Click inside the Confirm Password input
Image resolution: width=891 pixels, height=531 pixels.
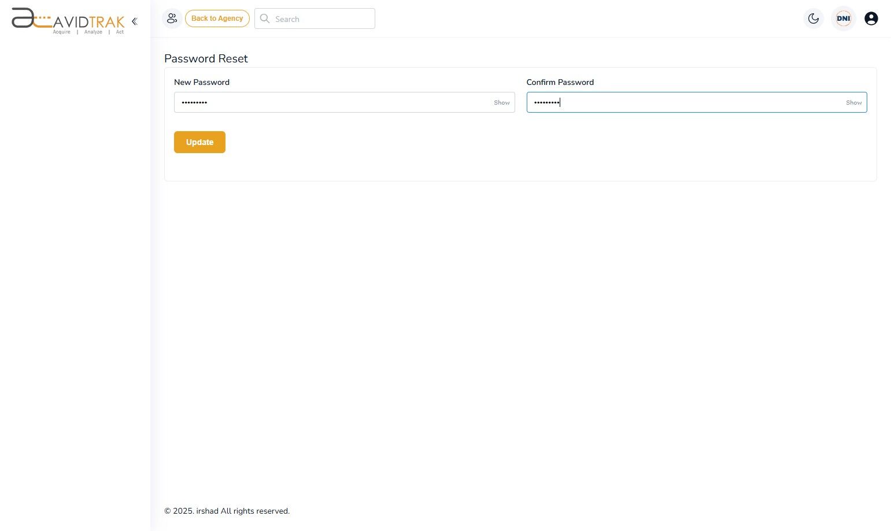click(x=665, y=102)
